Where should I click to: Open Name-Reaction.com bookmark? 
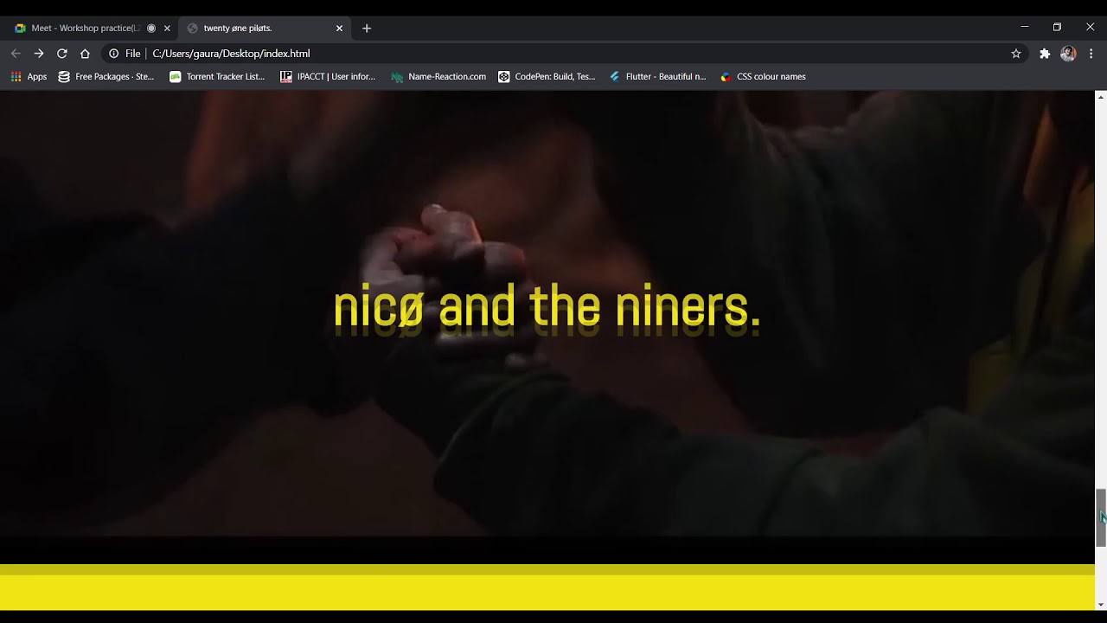coord(438,76)
